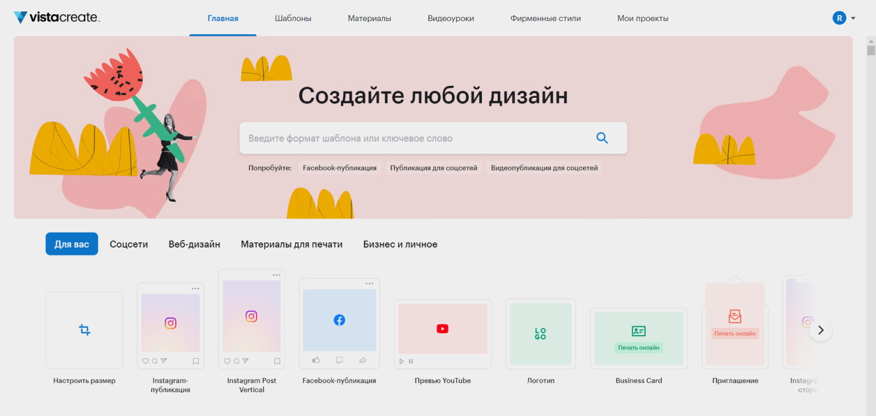This screenshot has height=416, width=876.
Task: Click the thumbs-up icon on the Facebook-публикация card
Action: click(316, 360)
